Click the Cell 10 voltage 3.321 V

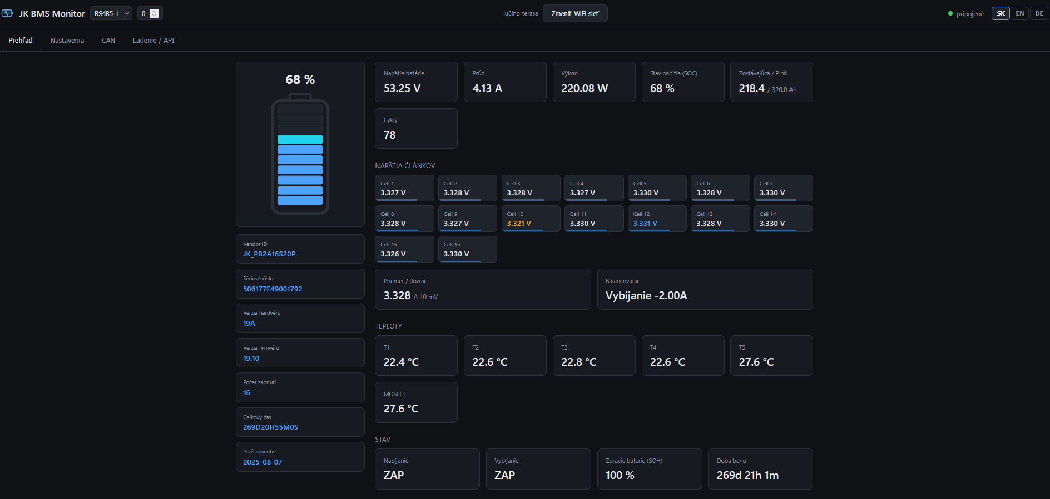coord(519,224)
